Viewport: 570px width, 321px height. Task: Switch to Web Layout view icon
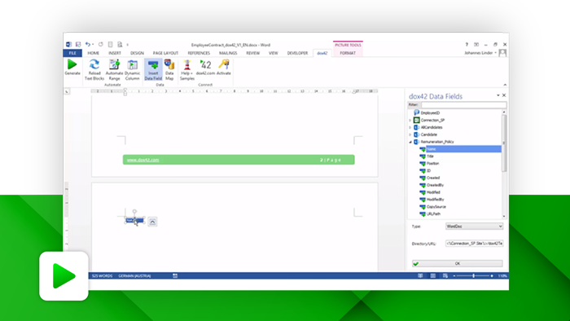tap(445, 276)
